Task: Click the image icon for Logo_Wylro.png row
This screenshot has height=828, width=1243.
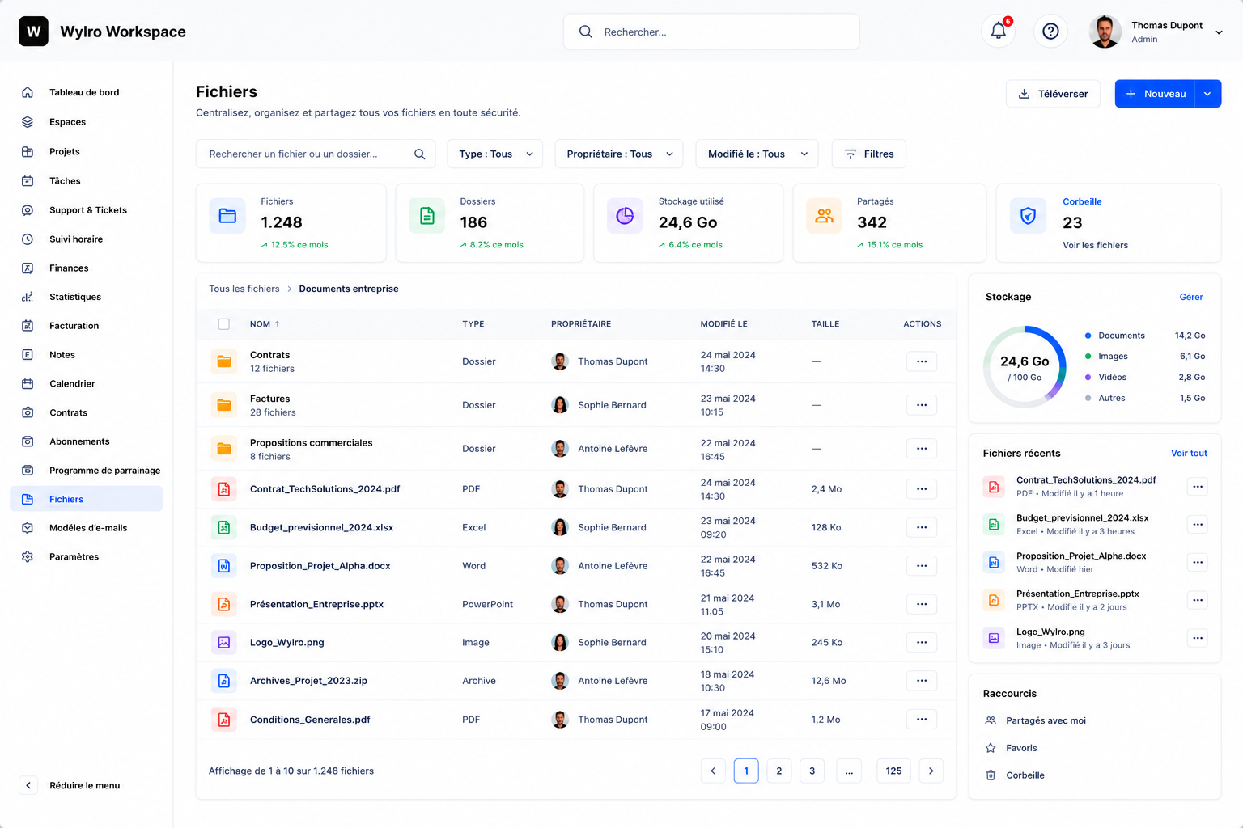Action: [224, 643]
